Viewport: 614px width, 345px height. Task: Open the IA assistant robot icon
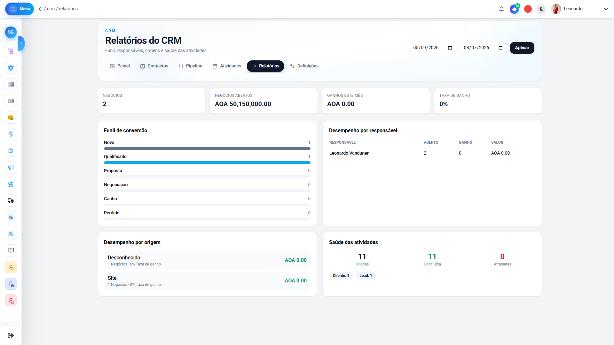tap(515, 9)
